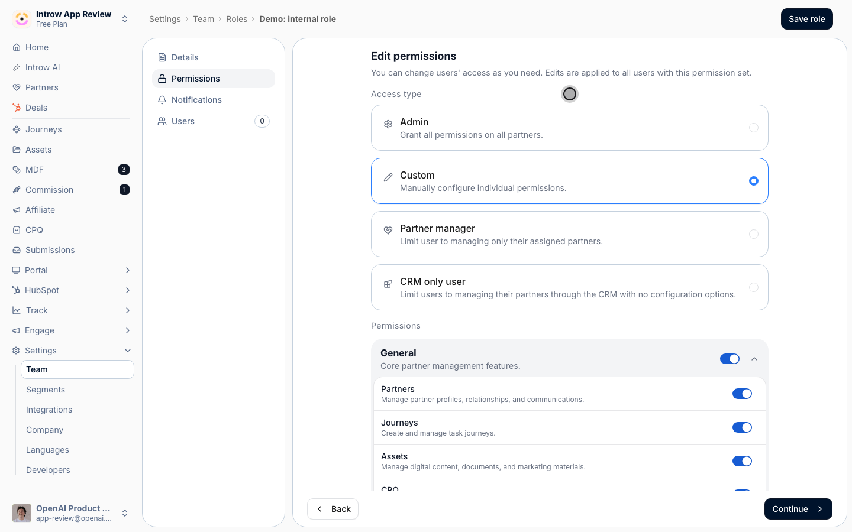Screen dimensions: 852x532
Task: Click the Introw AI sparkle icon
Action: point(17,67)
